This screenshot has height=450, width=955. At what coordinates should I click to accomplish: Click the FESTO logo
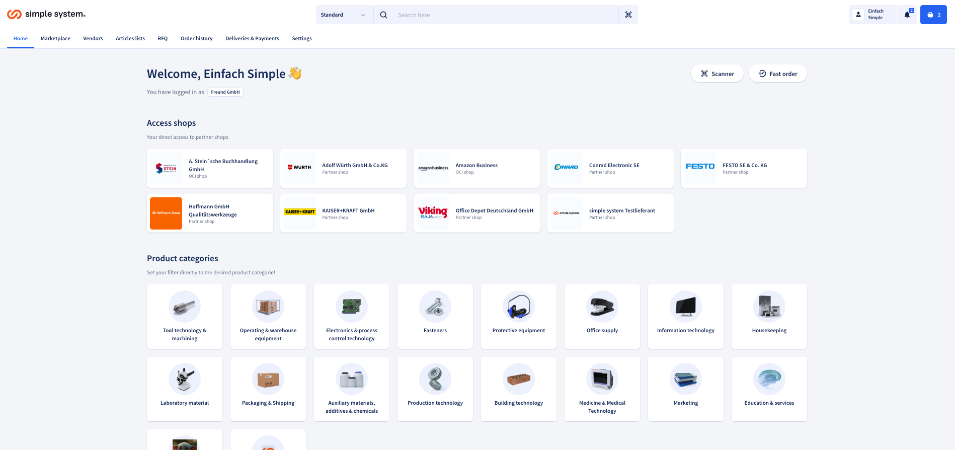[x=700, y=168]
